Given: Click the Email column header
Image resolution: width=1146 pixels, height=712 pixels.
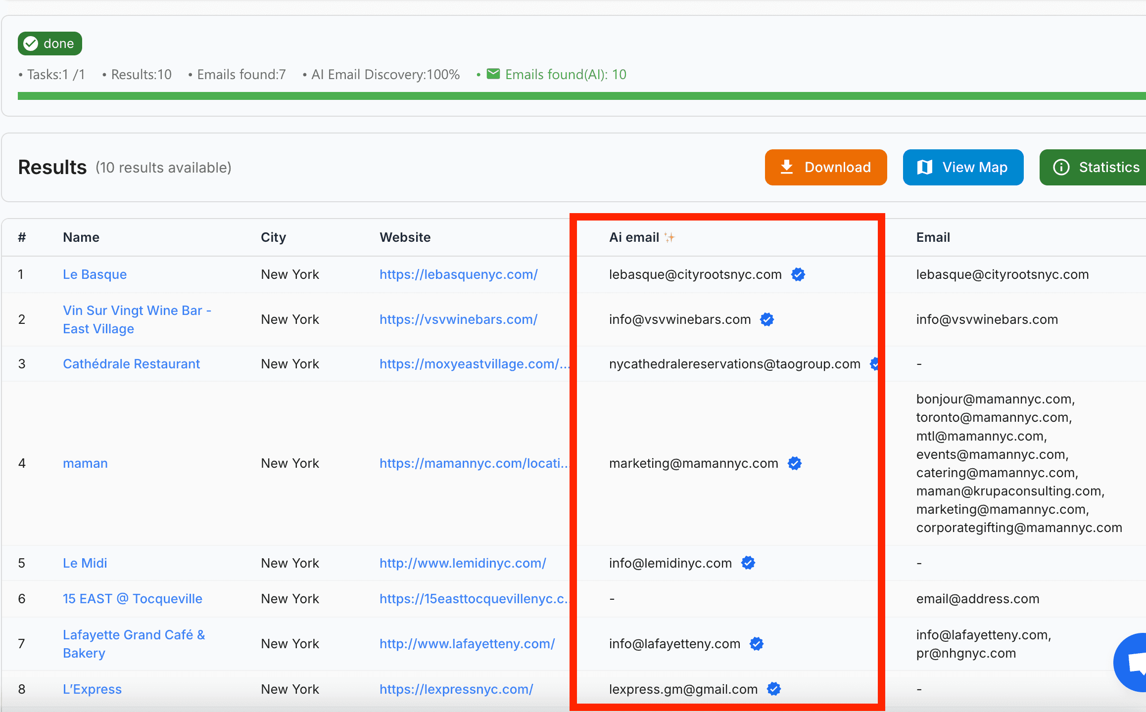Looking at the screenshot, I should [933, 237].
